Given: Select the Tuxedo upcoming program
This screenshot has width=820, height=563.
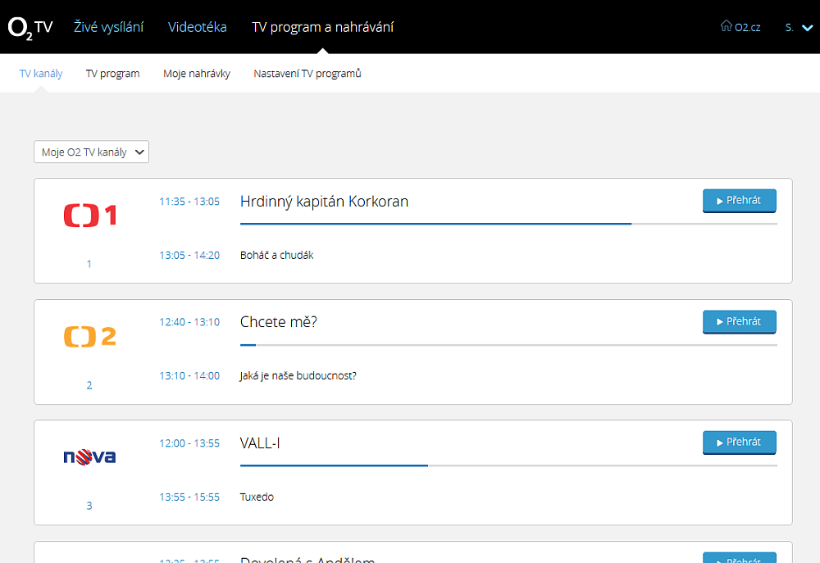Looking at the screenshot, I should click(257, 497).
